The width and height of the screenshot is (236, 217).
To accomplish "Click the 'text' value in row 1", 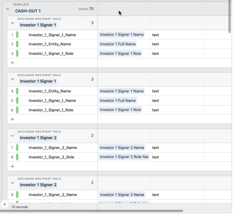I will (x=156, y=35).
